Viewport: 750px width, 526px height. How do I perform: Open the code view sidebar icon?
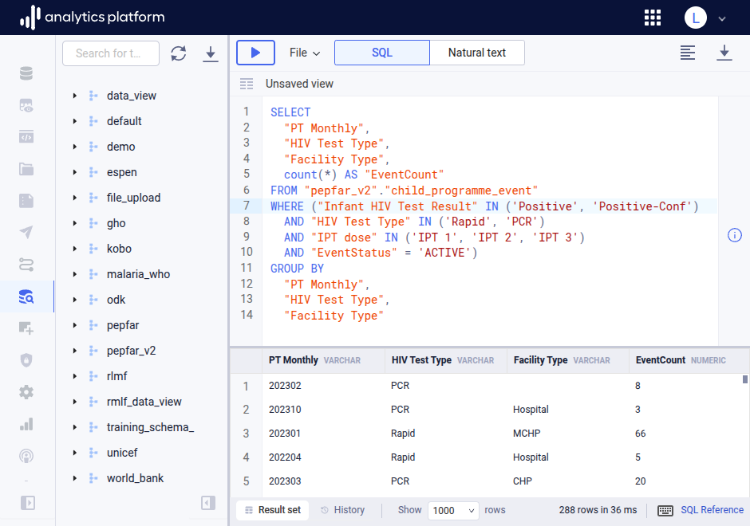(x=26, y=136)
